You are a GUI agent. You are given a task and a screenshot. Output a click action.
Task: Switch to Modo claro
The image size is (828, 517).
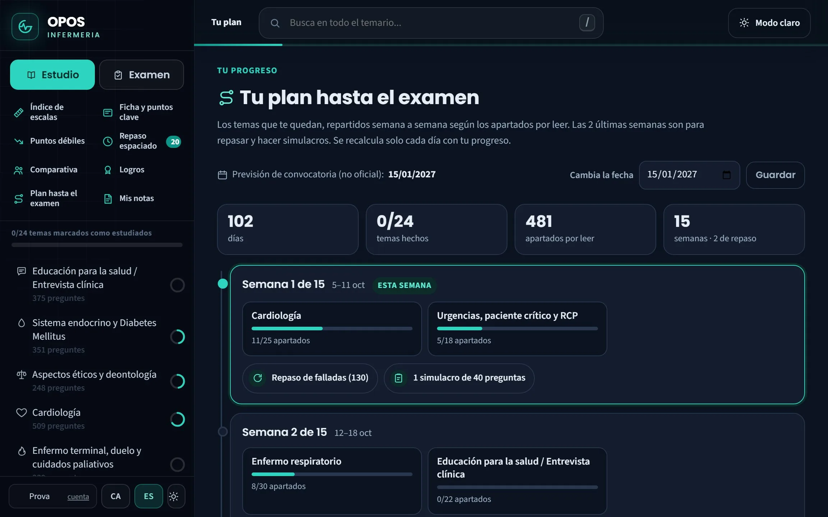[769, 23]
